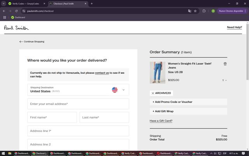The image size is (249, 156).
Task: Open File Explorer from the taskbar
Action: pos(10,153)
